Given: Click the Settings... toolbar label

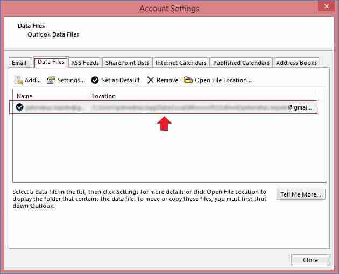Looking at the screenshot, I should tap(72, 80).
